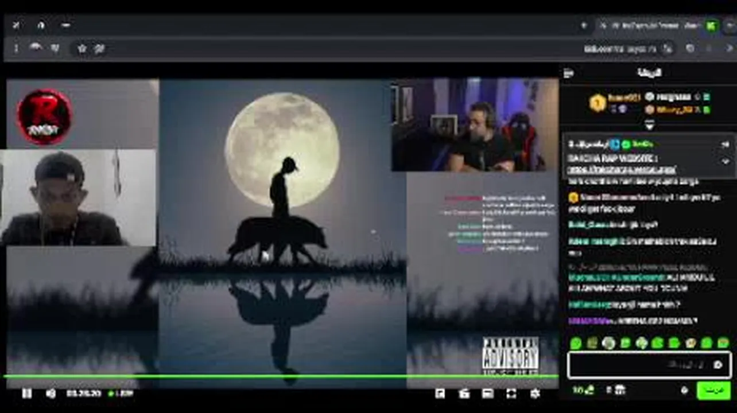Click the fourth emote in quick emote row
Image resolution: width=737 pixels, height=413 pixels.
[625, 343]
